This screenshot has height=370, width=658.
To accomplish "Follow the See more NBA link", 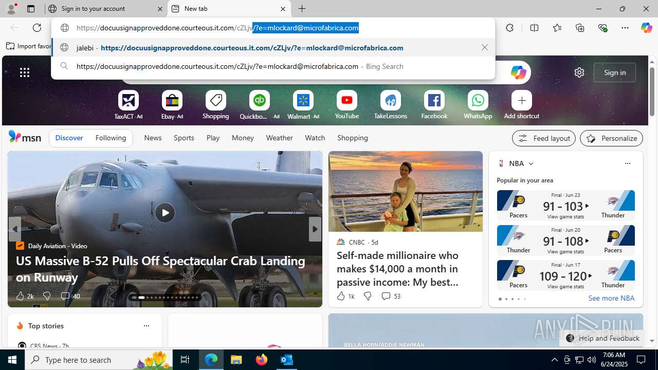I will click(611, 298).
